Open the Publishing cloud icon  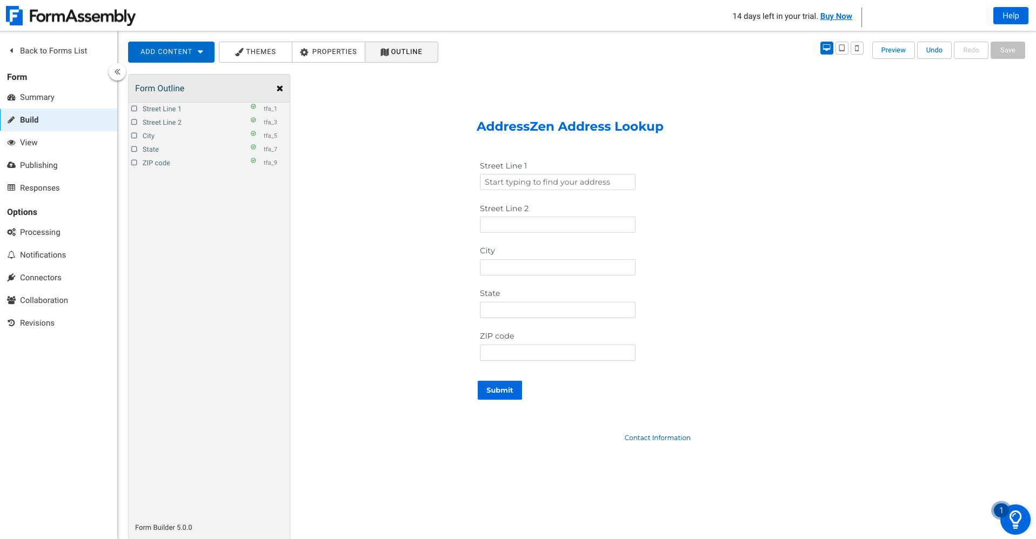click(x=11, y=165)
